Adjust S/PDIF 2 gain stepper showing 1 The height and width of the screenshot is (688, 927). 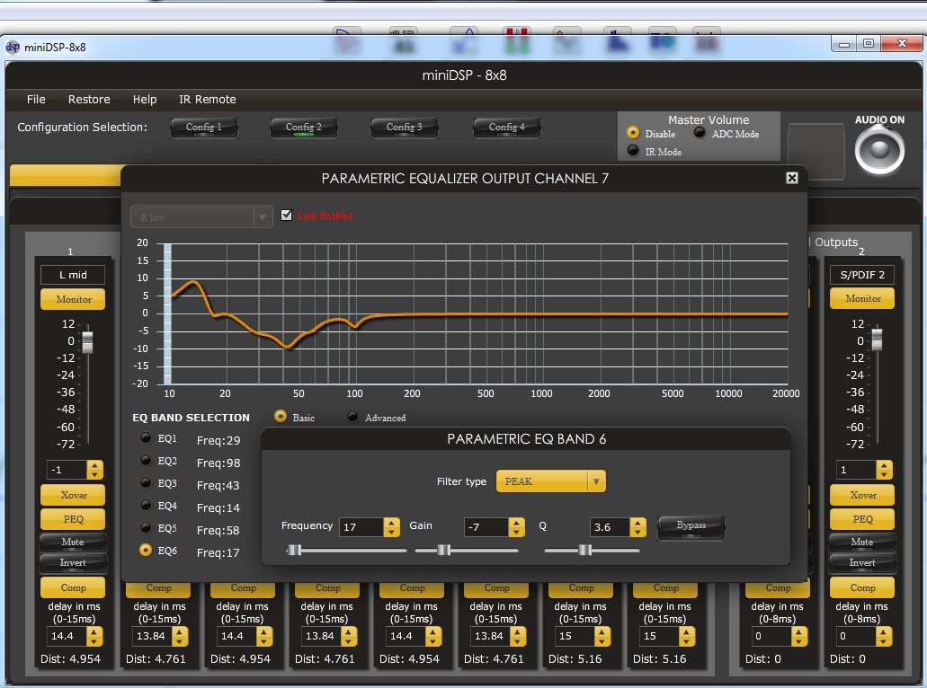tap(884, 470)
